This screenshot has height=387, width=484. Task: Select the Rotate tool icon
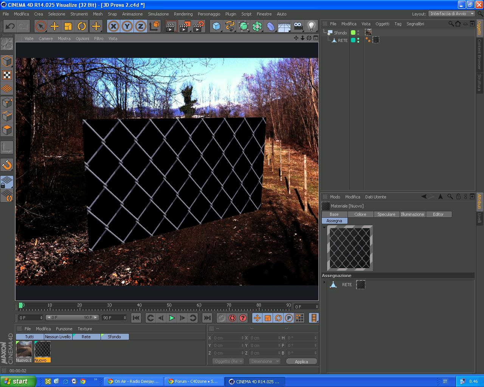82,26
